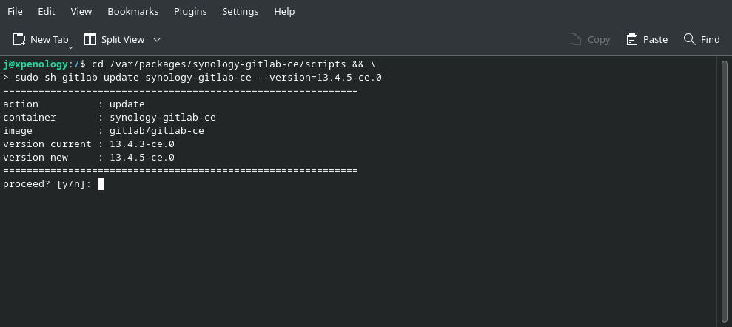Click the Paste label
The image size is (732, 327).
(656, 40)
